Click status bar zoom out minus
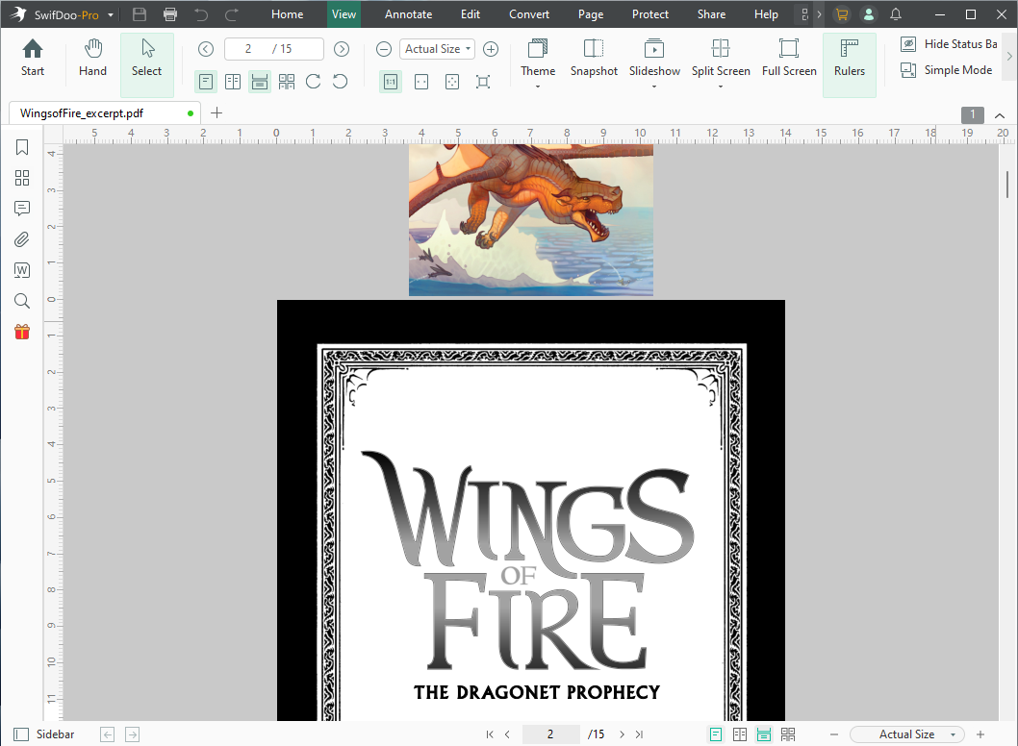The image size is (1018, 746). [834, 734]
